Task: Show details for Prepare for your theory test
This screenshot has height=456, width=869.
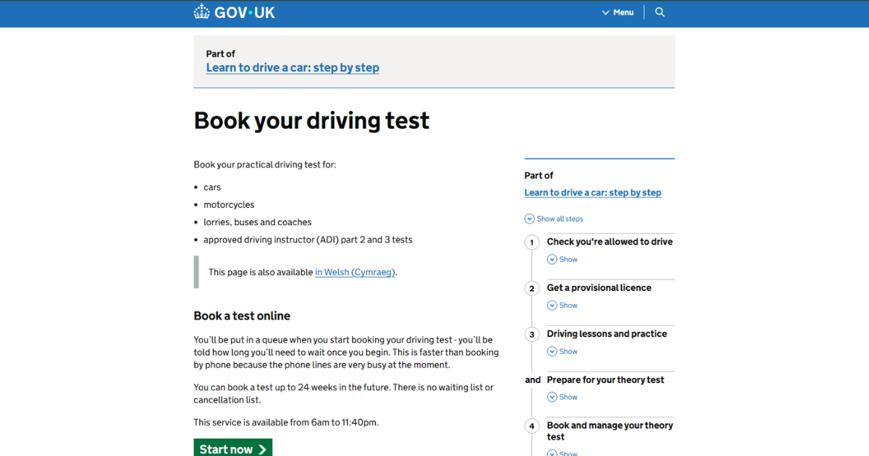Action: (563, 397)
